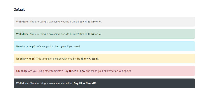This screenshot has width=208, height=104.
Task: Click 'This template is made with love by the' text
Action: point(58,59)
